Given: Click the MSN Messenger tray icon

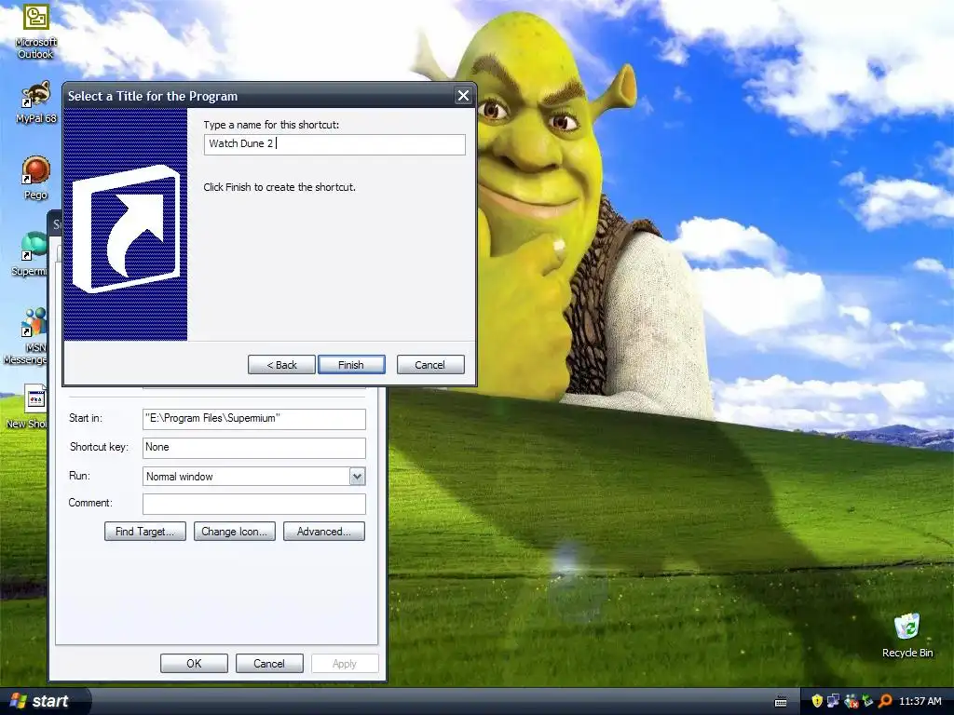Looking at the screenshot, I should click(852, 701).
